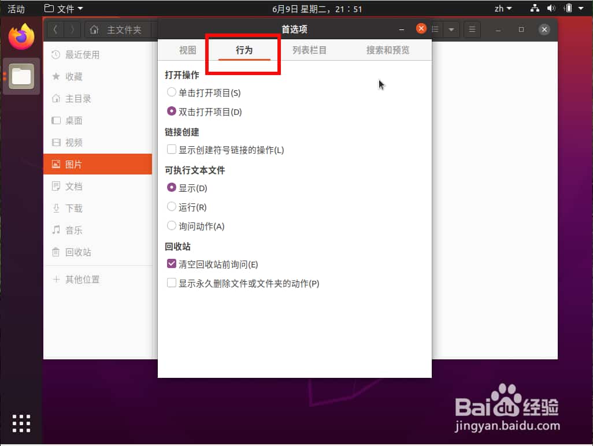Show the applications grid
Image resolution: width=593 pixels, height=446 pixels.
tap(21, 423)
